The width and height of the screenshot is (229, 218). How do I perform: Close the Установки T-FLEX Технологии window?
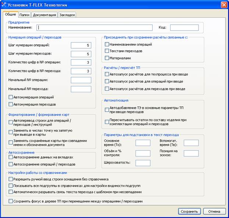point(224,5)
